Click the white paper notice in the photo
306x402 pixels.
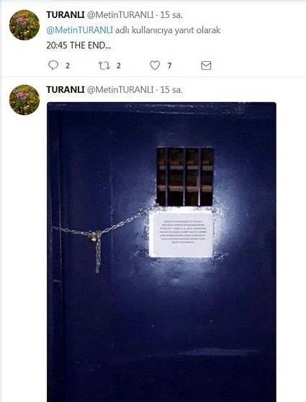(181, 234)
